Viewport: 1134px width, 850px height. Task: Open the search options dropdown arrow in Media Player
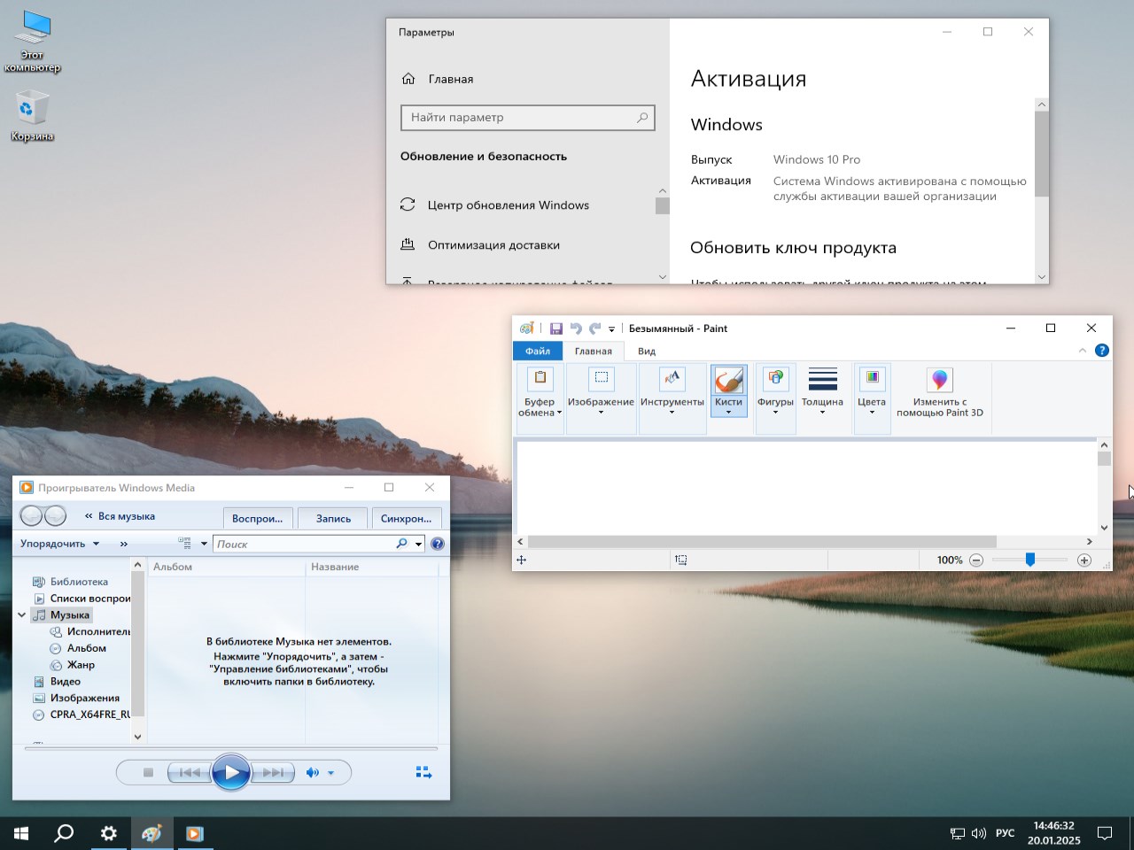418,544
